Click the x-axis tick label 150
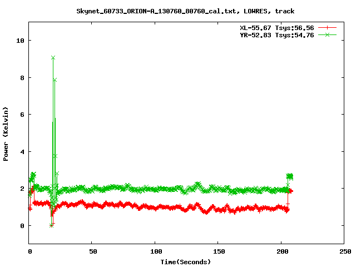Image resolution: width=356 pixels, height=267 pixels. coord(219,251)
